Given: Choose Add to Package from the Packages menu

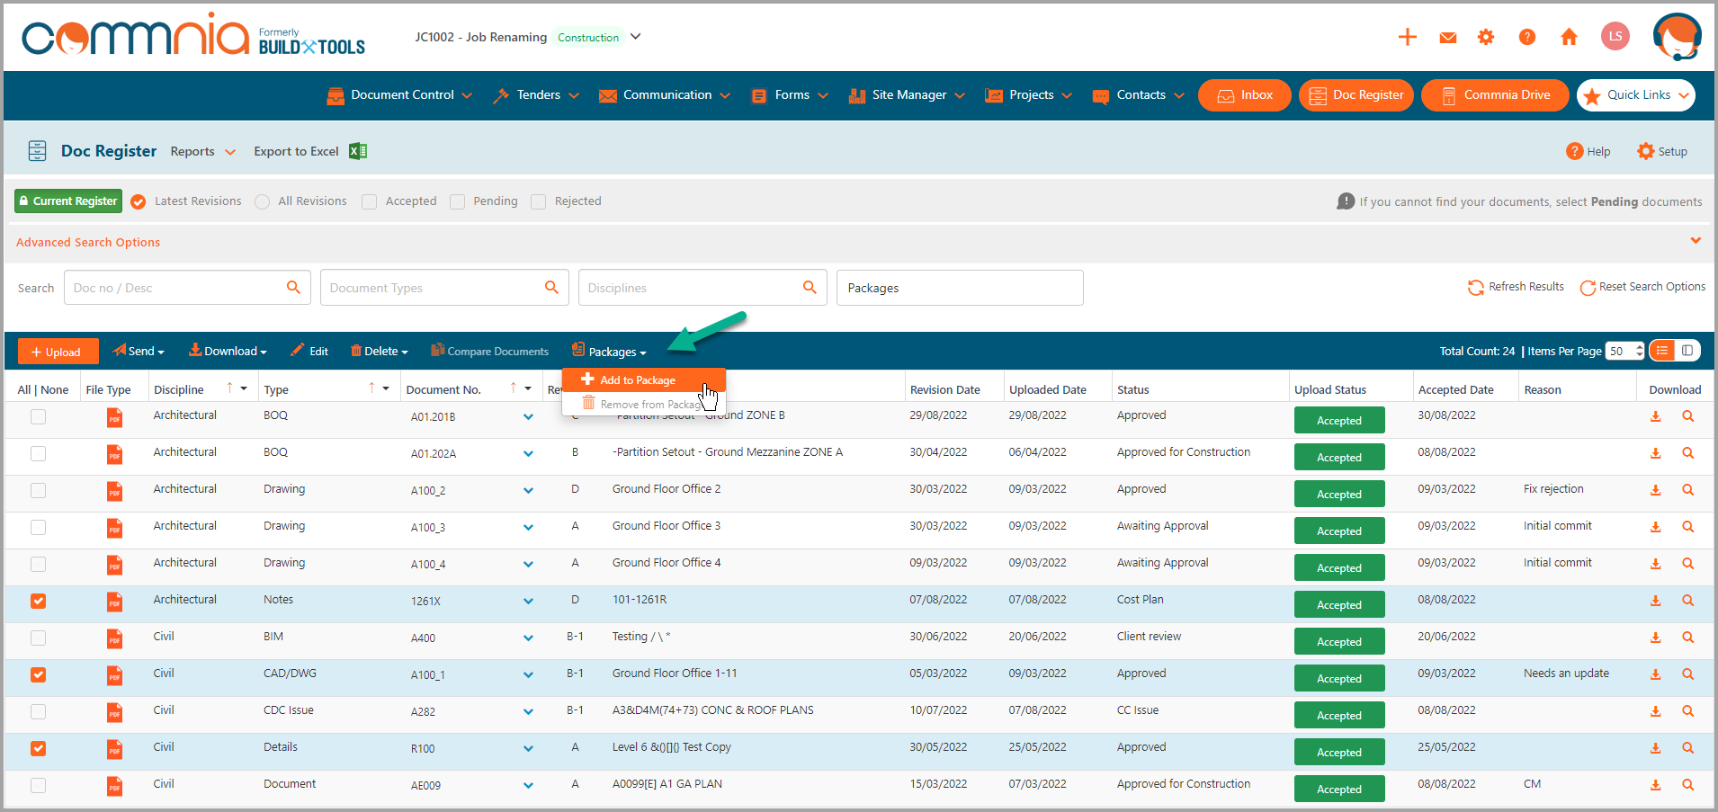Looking at the screenshot, I should point(643,379).
